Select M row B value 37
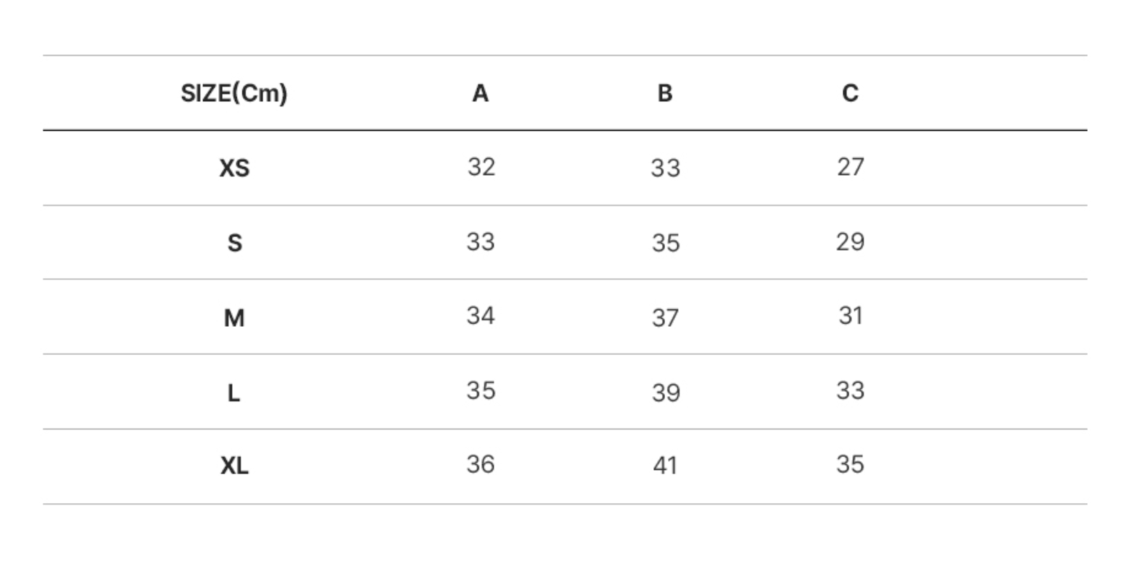This screenshot has width=1129, height=561. click(665, 318)
